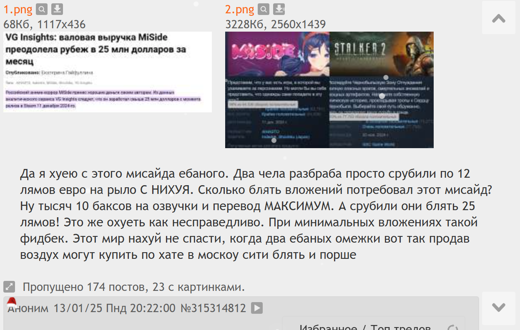Click post number №315314812
The image size is (520, 330).
[x=213, y=308]
